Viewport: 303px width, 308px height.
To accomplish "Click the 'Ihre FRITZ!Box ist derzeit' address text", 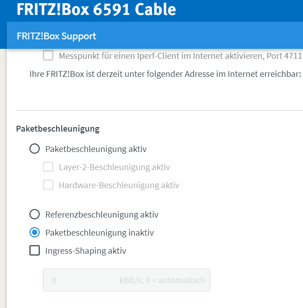I will pos(158,74).
